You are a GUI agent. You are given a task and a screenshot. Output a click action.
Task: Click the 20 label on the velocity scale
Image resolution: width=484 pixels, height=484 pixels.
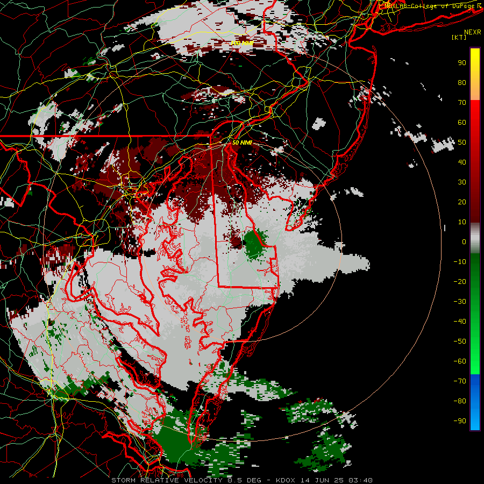pos(462,202)
